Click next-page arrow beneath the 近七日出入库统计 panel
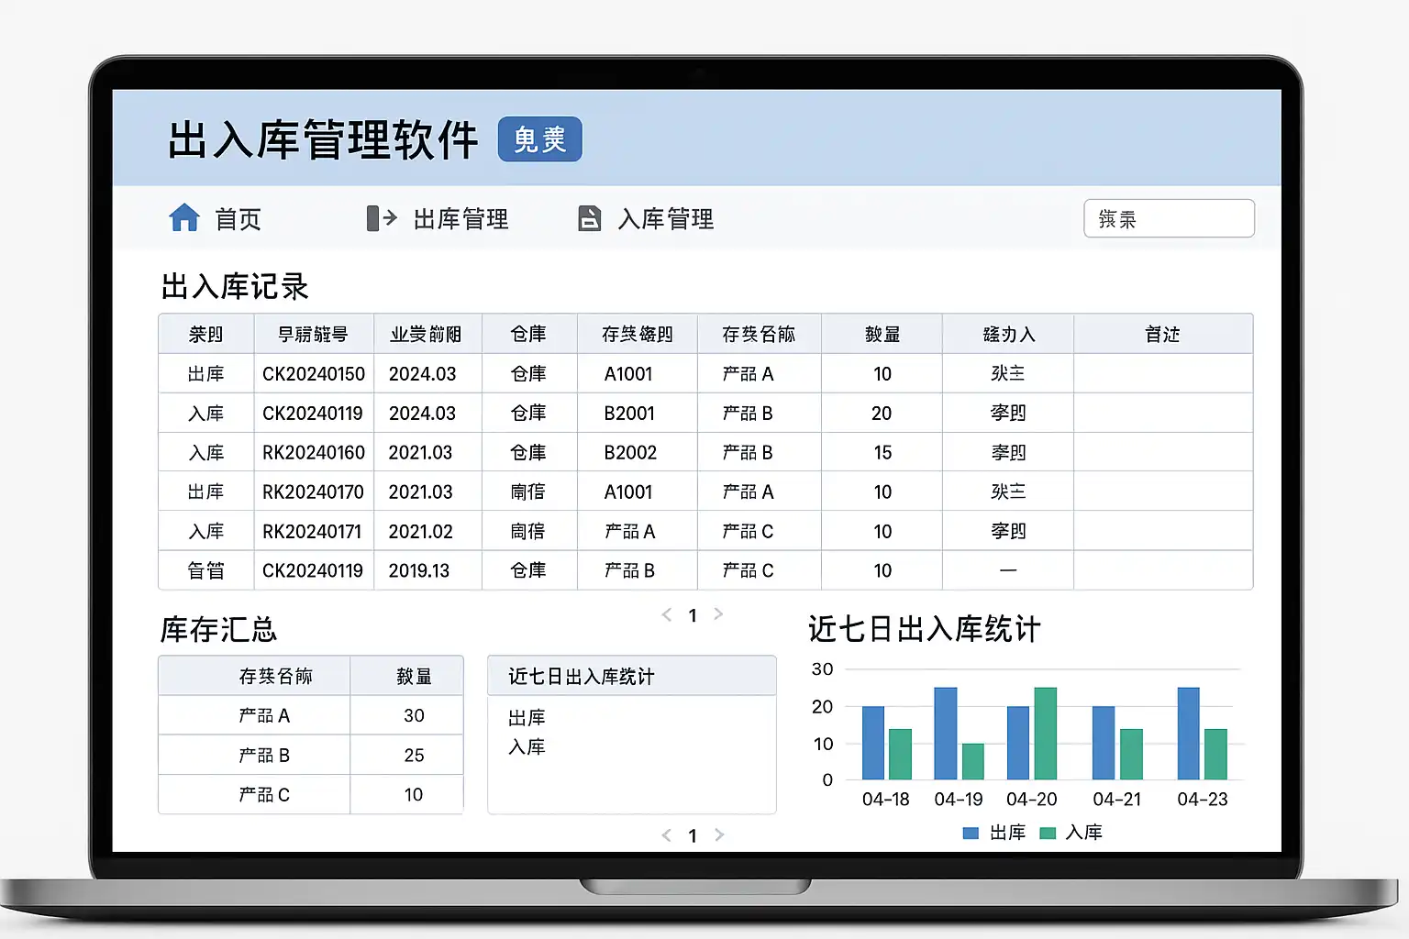 point(719,834)
